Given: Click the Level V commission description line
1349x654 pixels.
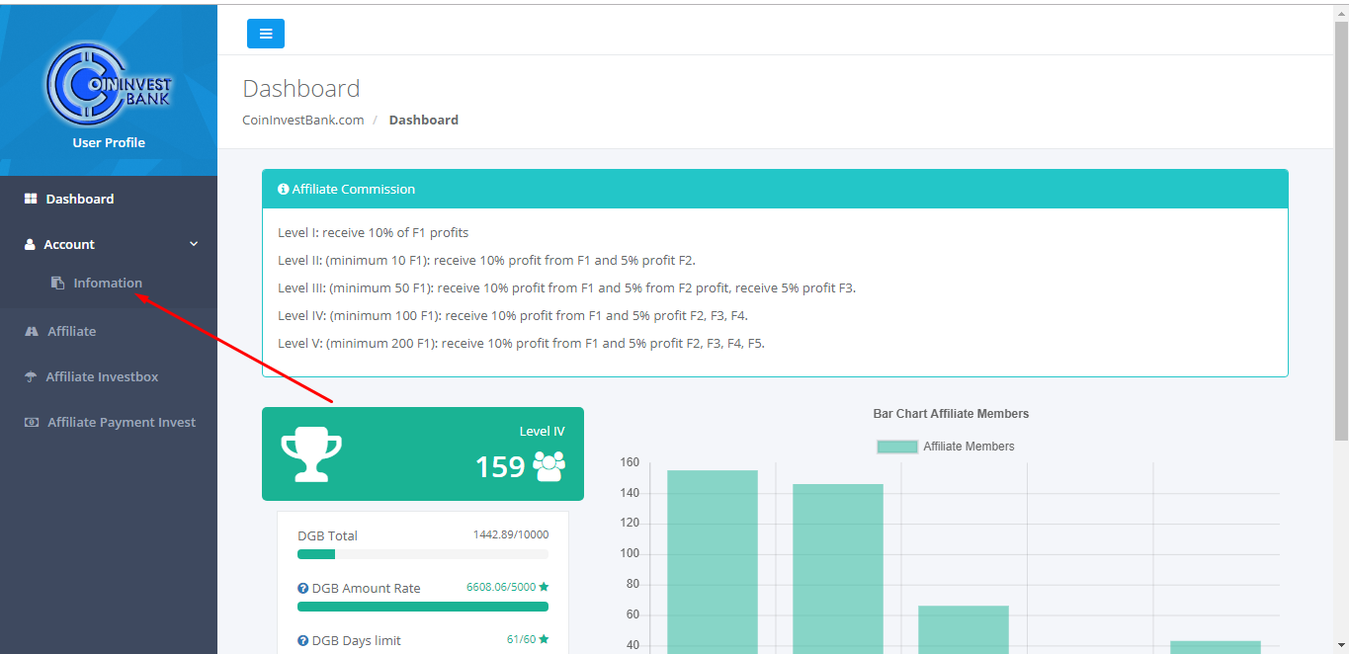Looking at the screenshot, I should click(x=522, y=344).
